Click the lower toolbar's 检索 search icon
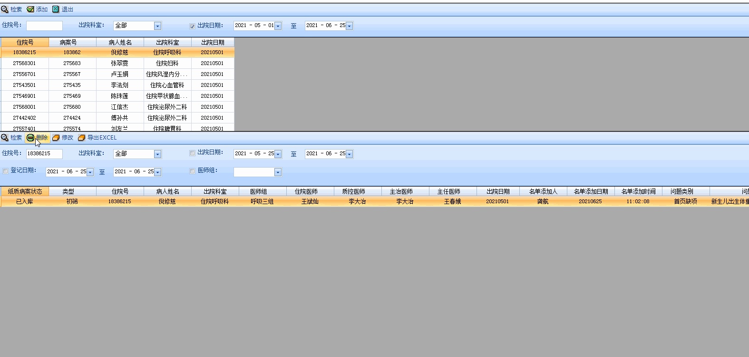The height and width of the screenshot is (357, 749). click(5, 138)
